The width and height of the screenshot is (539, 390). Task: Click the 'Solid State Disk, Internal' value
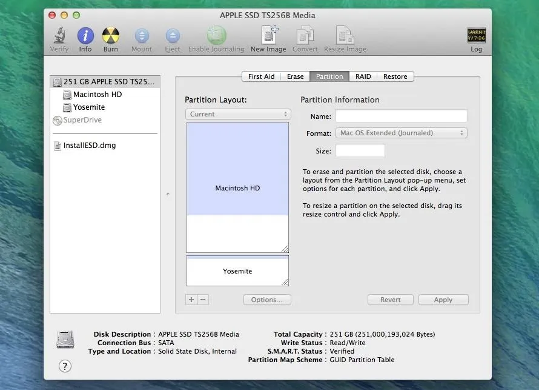[197, 351]
